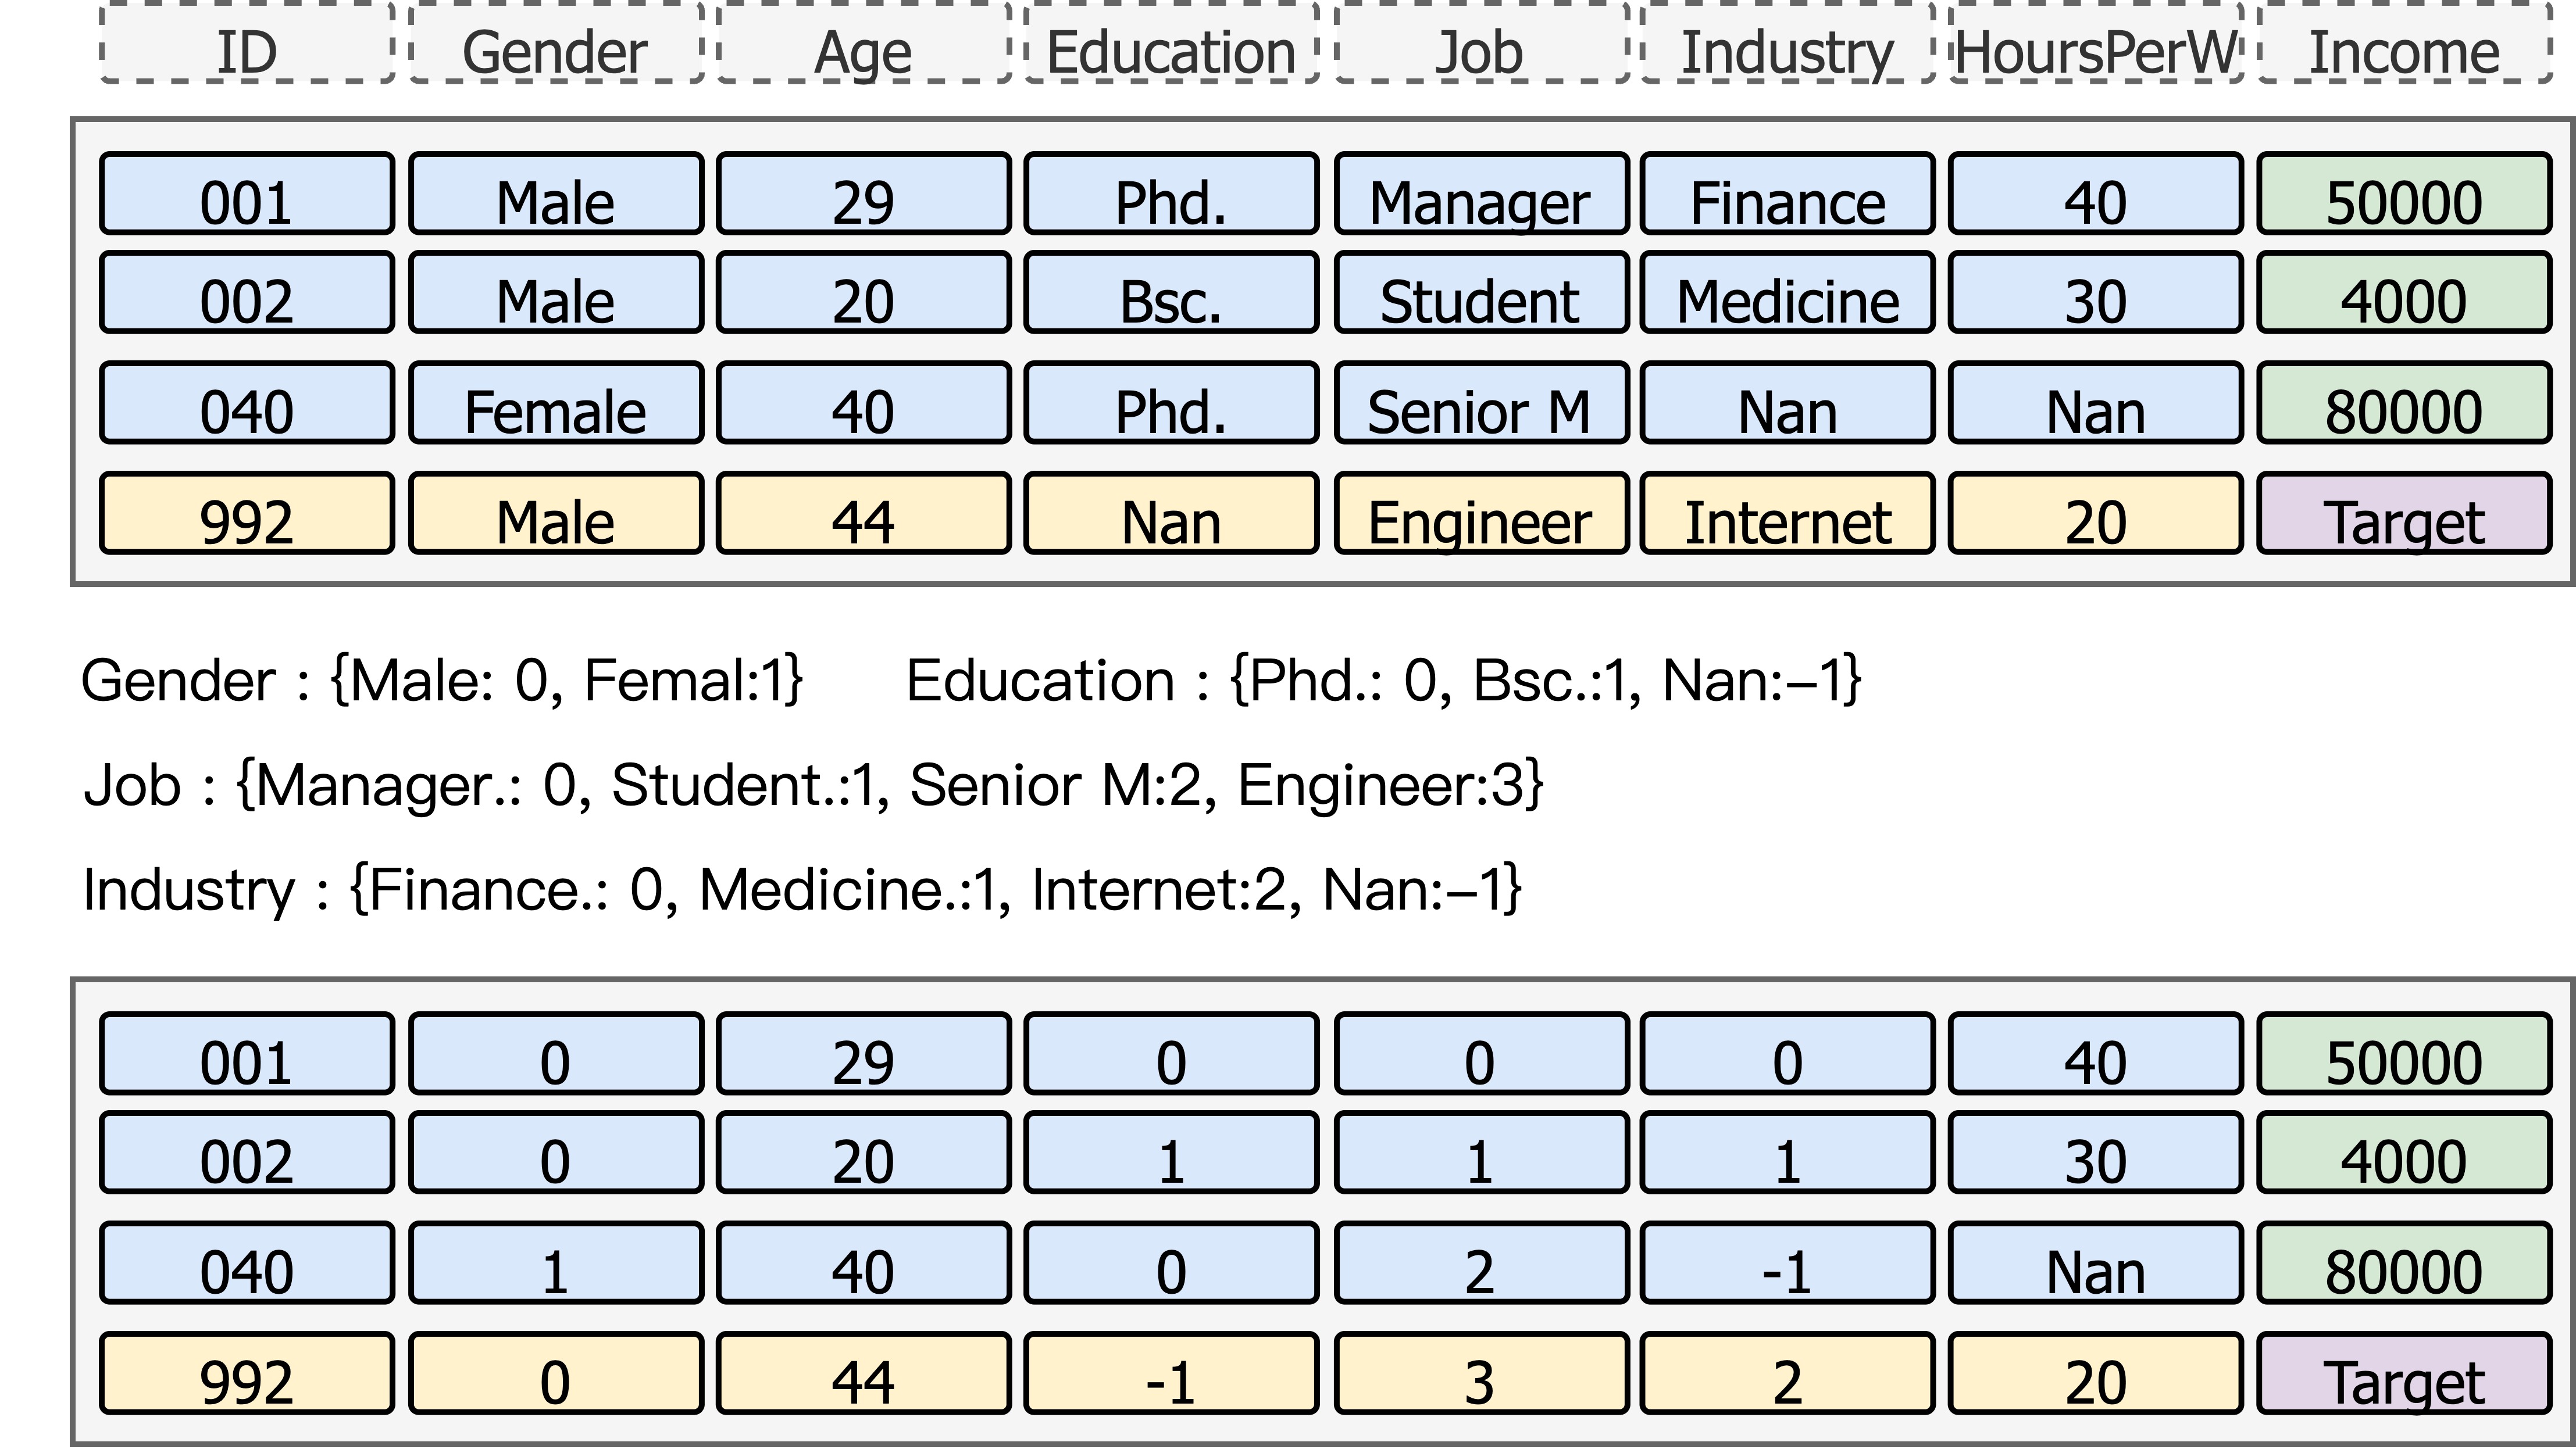This screenshot has width=2576, height=1453.
Task: Click the Student cell in upper table
Action: 1480,293
